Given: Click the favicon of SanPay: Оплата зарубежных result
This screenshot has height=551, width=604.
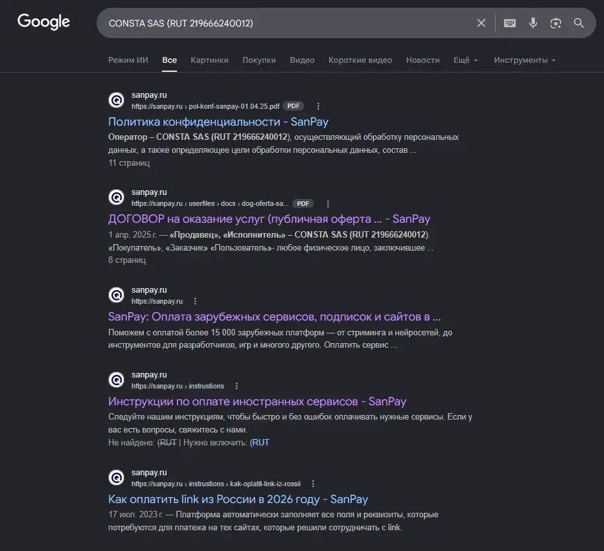Looking at the screenshot, I should click(x=116, y=295).
